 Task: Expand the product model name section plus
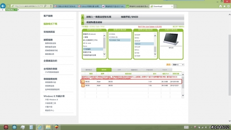tap(83, 17)
